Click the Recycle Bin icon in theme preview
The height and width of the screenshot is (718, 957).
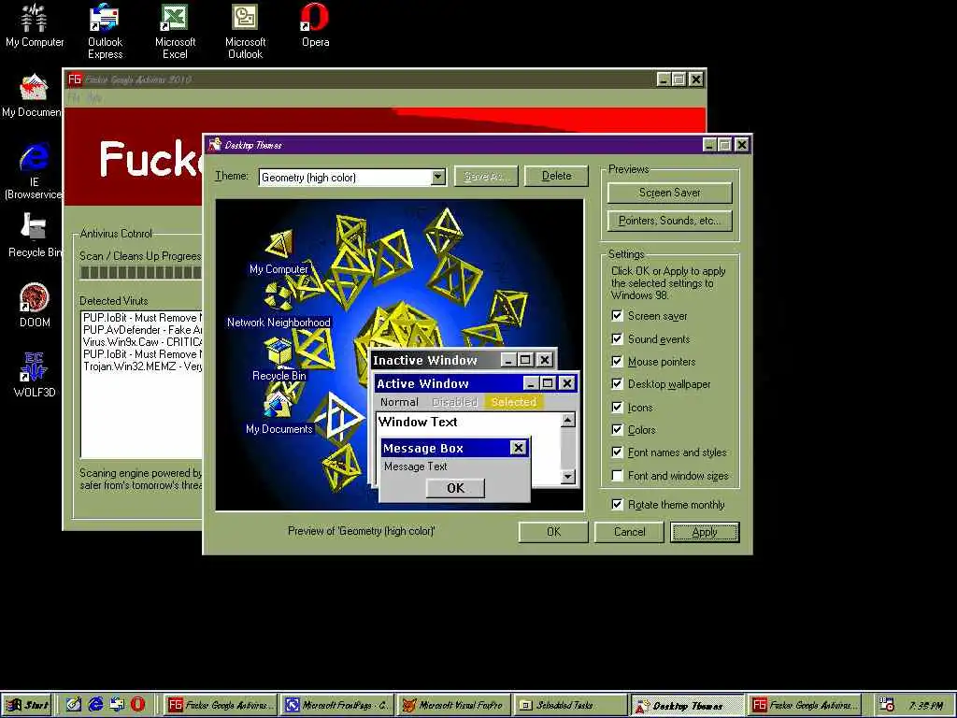tap(279, 359)
